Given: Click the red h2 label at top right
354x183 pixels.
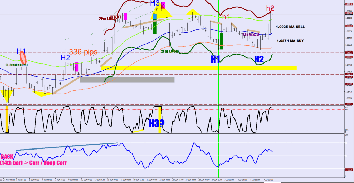Looking at the screenshot, I should coord(270,8).
